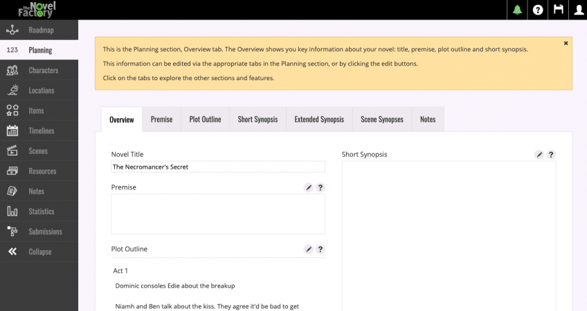Click The Novel Factory logo
This screenshot has height=311, width=587.
tap(37, 10)
